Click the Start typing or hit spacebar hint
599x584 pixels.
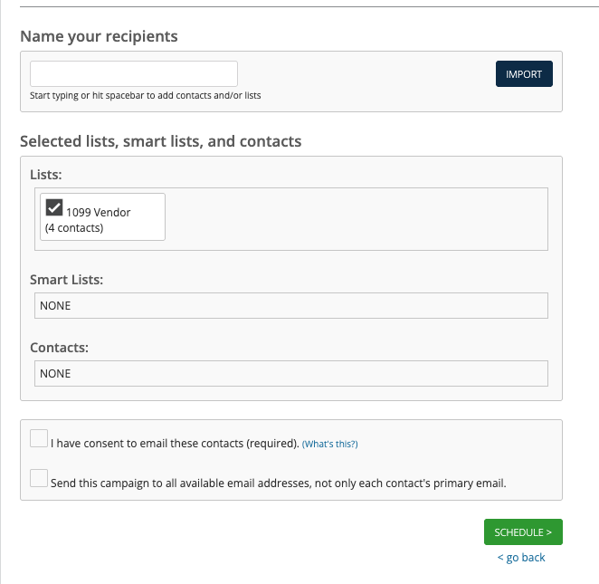click(x=145, y=96)
